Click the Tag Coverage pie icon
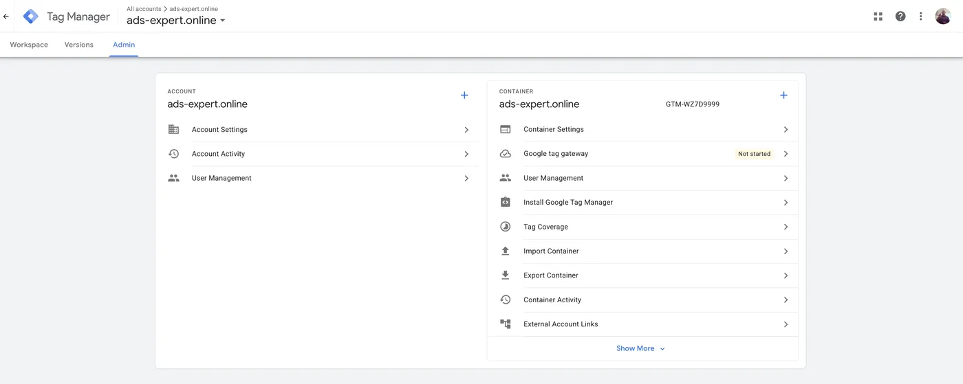 click(x=505, y=227)
